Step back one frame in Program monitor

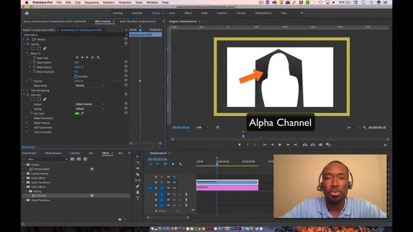272,144
